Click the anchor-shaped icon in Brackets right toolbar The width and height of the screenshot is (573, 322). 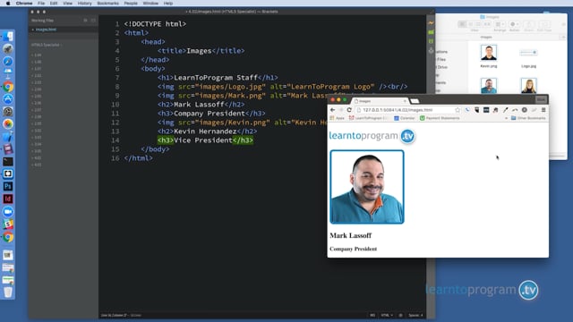(x=431, y=50)
